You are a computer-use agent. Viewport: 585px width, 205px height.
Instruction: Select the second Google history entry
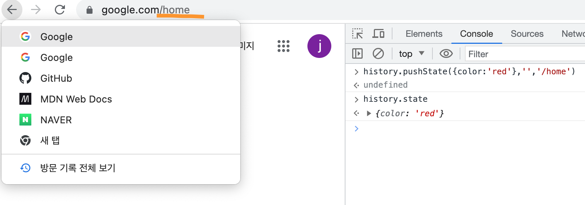coord(121,58)
